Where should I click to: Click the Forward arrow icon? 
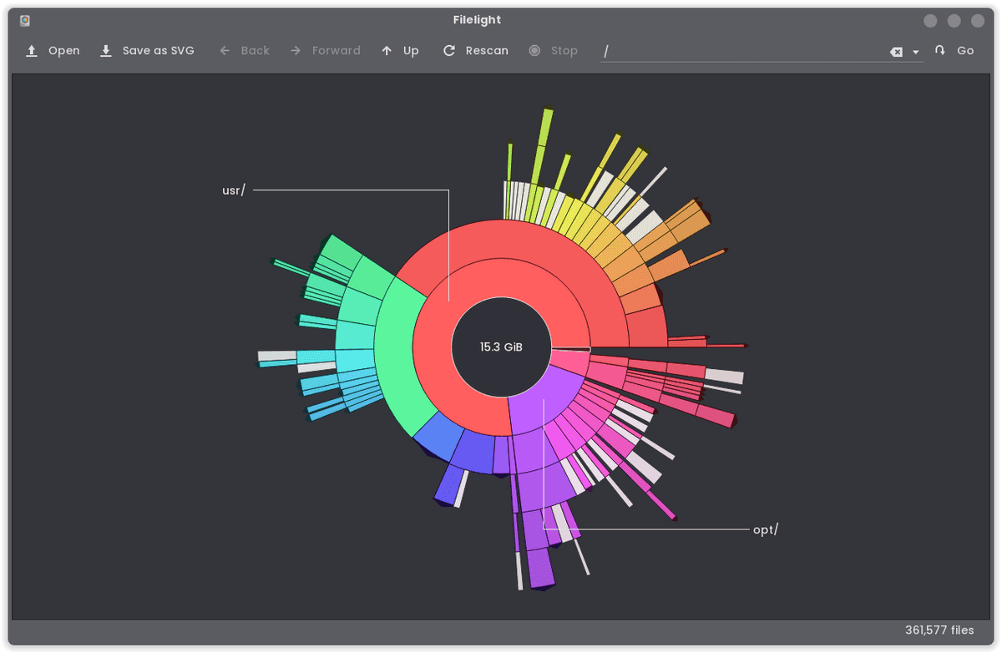click(x=296, y=51)
